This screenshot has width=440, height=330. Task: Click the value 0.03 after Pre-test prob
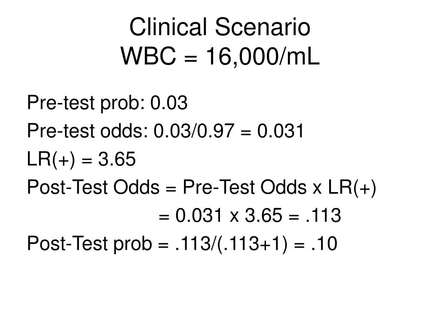[x=169, y=103]
